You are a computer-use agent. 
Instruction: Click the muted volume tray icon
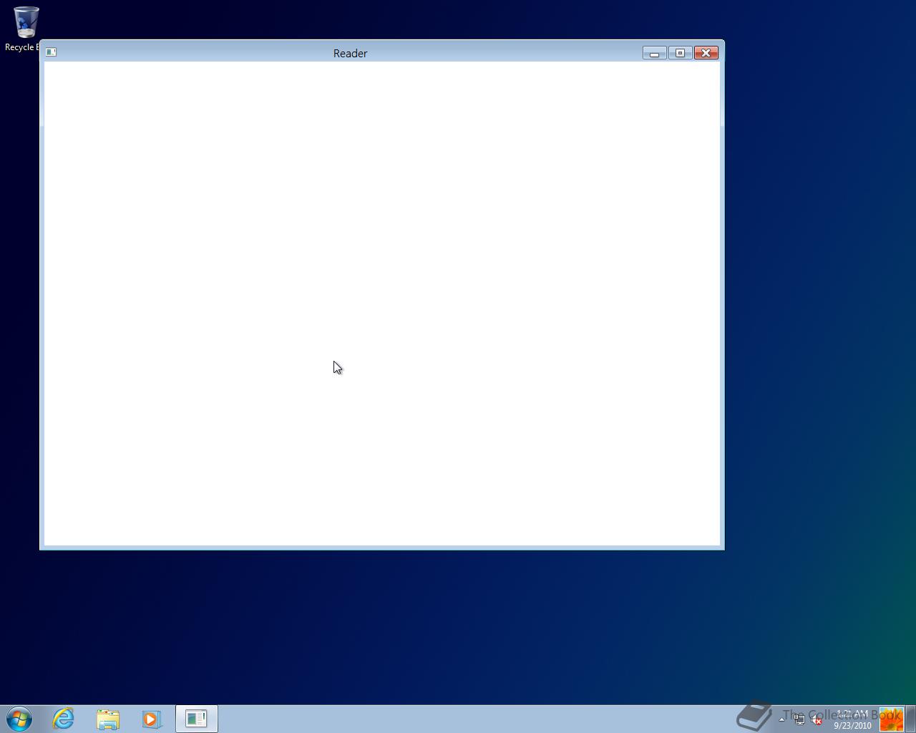tap(816, 719)
